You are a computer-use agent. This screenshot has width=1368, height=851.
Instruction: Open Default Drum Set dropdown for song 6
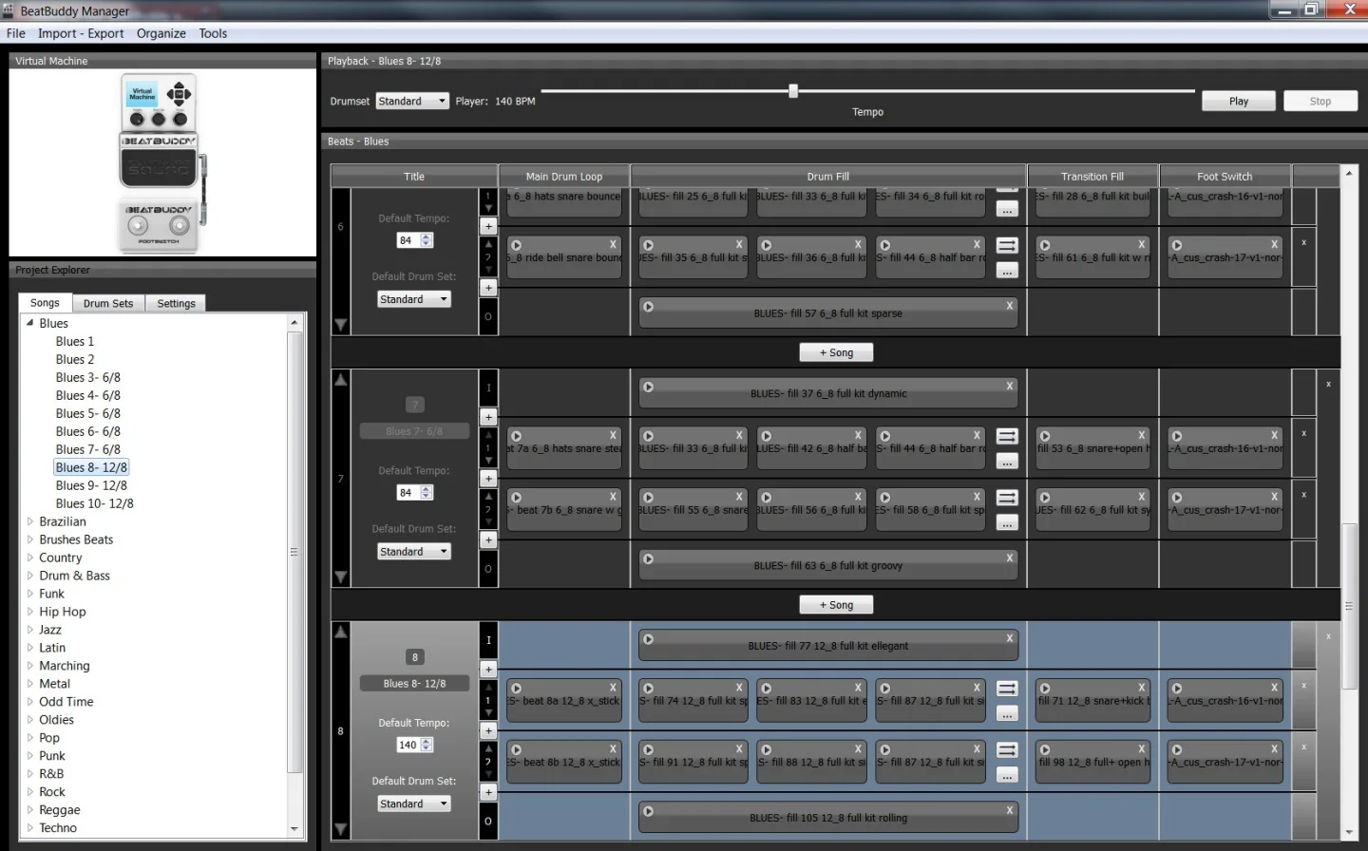tap(414, 299)
